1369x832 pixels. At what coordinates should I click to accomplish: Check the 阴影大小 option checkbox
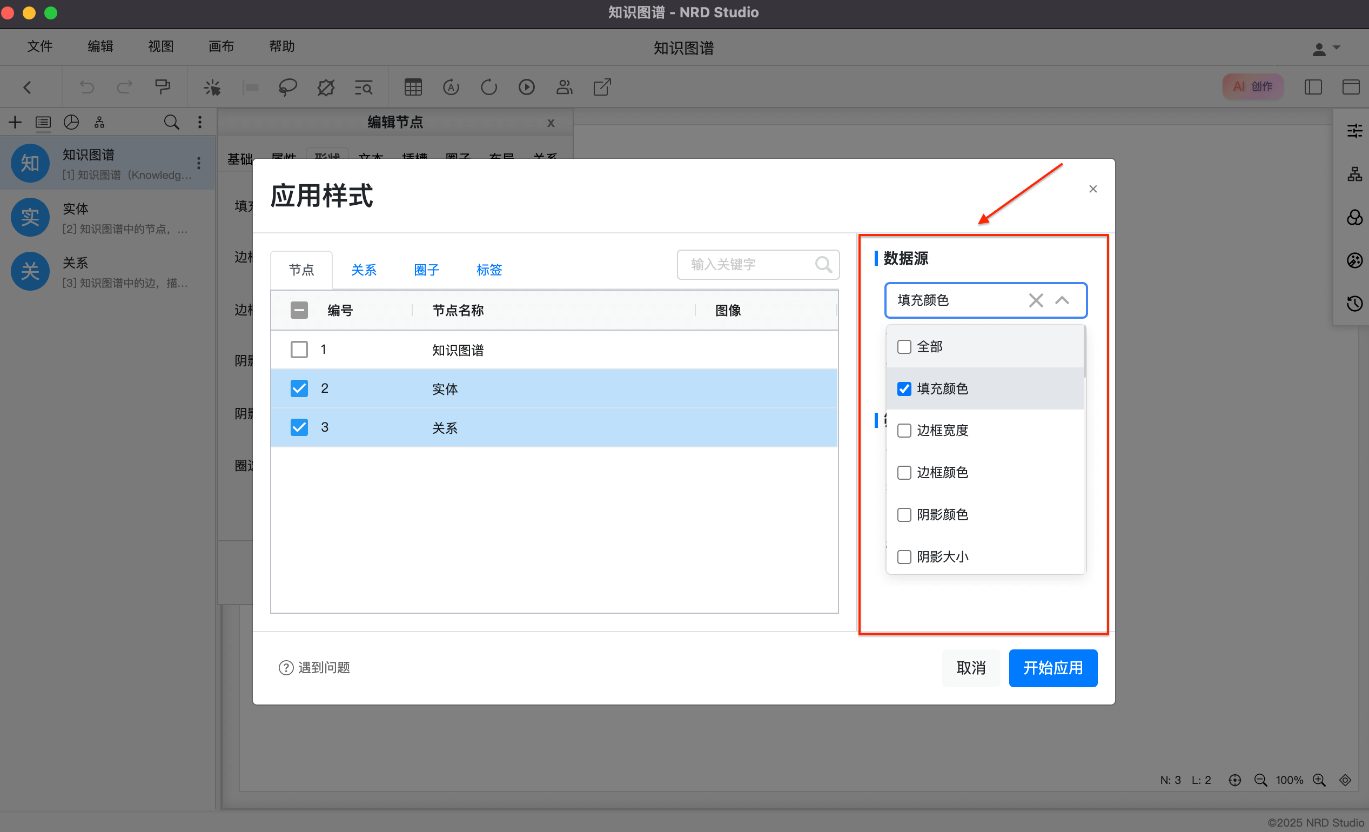pos(904,557)
